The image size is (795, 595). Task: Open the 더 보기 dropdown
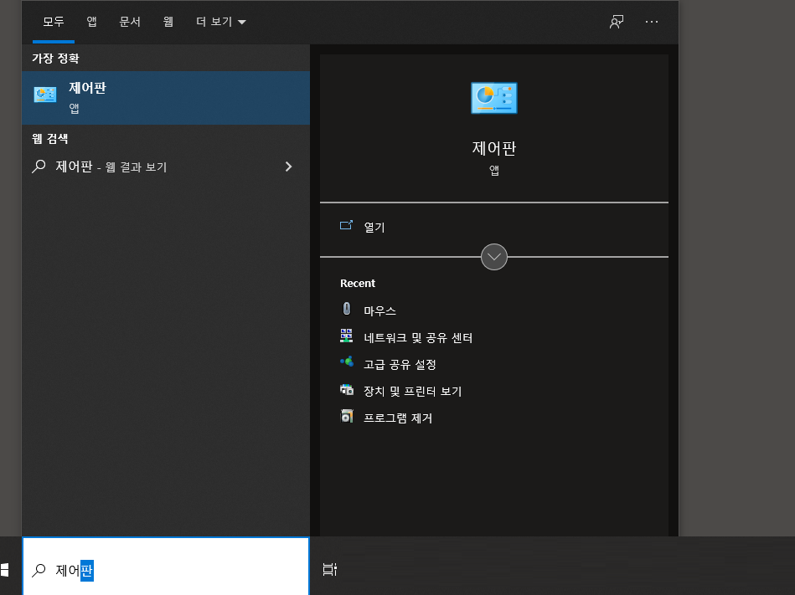(x=220, y=22)
